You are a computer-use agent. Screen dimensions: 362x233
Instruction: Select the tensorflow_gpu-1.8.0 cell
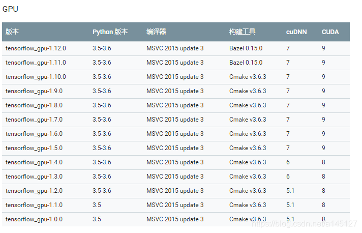(34, 105)
